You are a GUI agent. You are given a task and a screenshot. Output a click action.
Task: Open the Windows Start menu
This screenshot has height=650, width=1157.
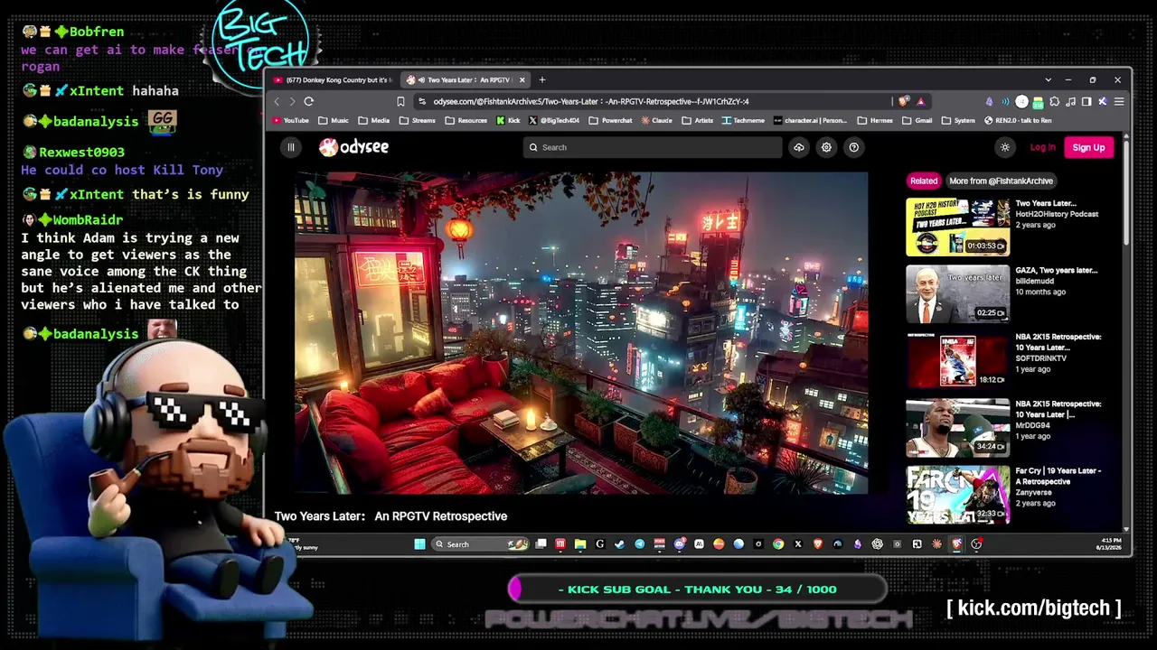click(x=419, y=543)
